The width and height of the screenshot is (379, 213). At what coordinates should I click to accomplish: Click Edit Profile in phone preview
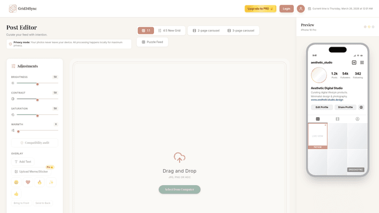[x=322, y=107]
